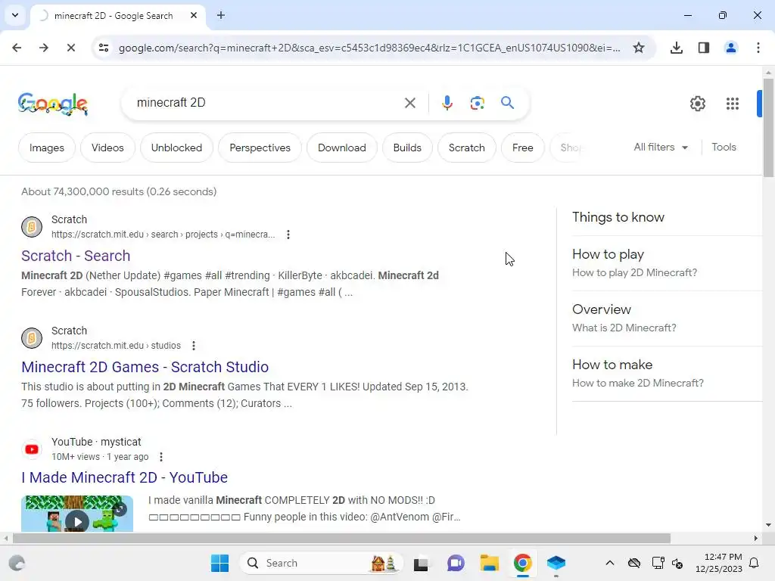Search by image with Lens icon
Screen dimensions: 775x581
click(477, 103)
